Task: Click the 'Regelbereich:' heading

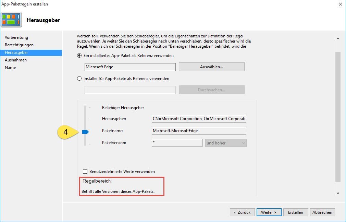Action: click(97, 181)
